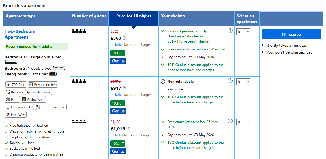Click info icon beside £1,019 price

click(x=128, y=129)
